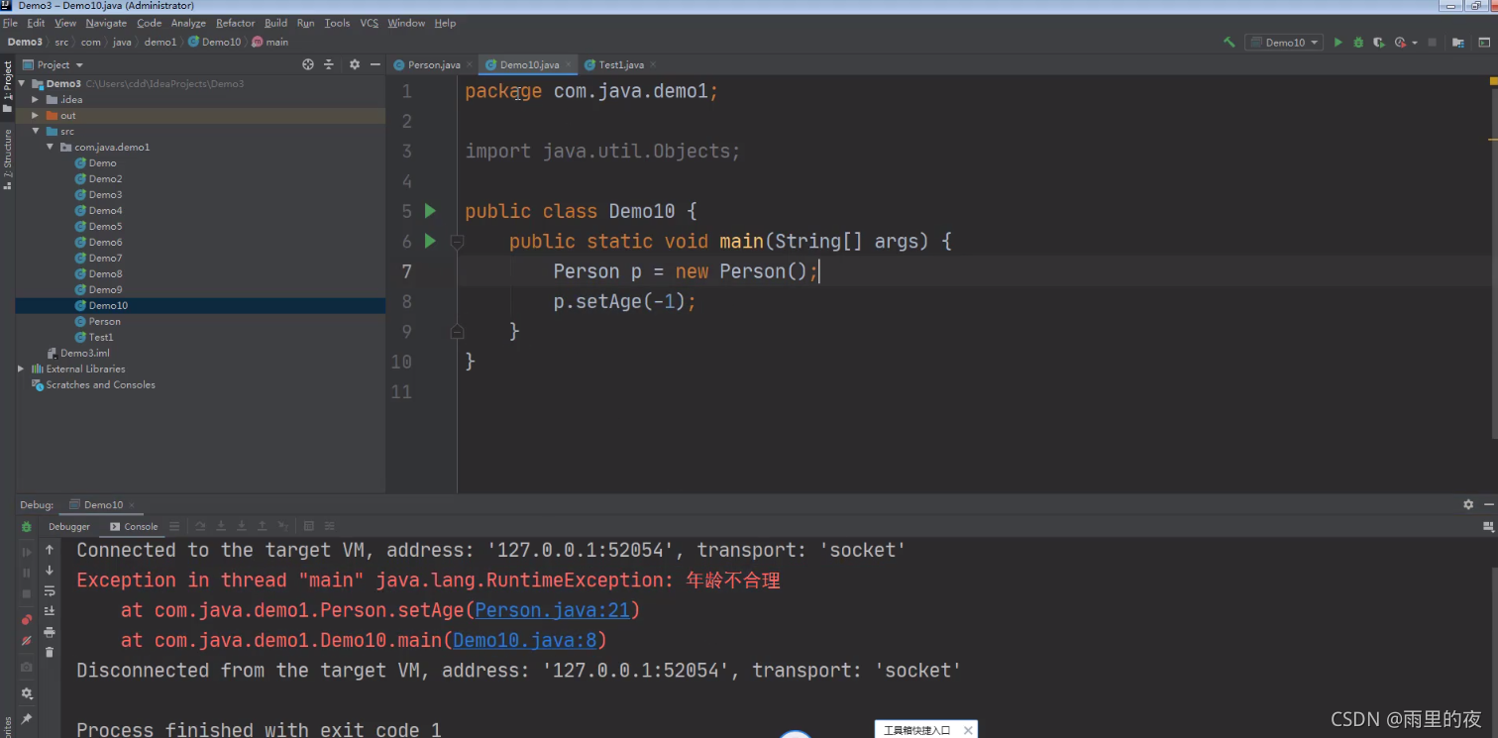Rerun Demo10 from the debug panel
1498x738 pixels.
pyautogui.click(x=27, y=528)
